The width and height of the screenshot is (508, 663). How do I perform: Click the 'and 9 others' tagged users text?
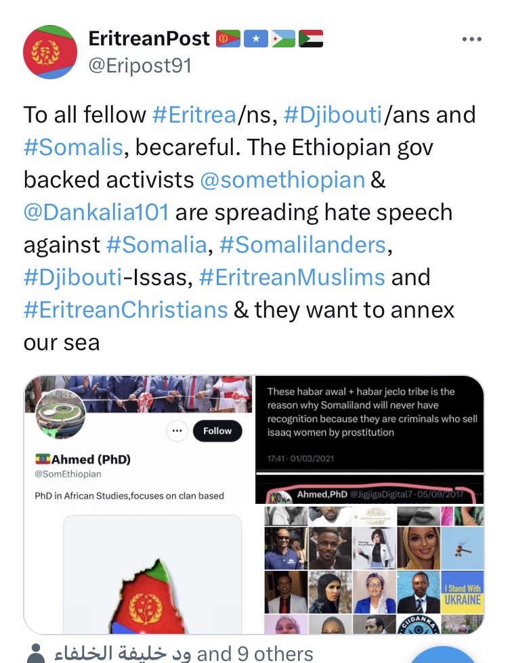[255, 654]
